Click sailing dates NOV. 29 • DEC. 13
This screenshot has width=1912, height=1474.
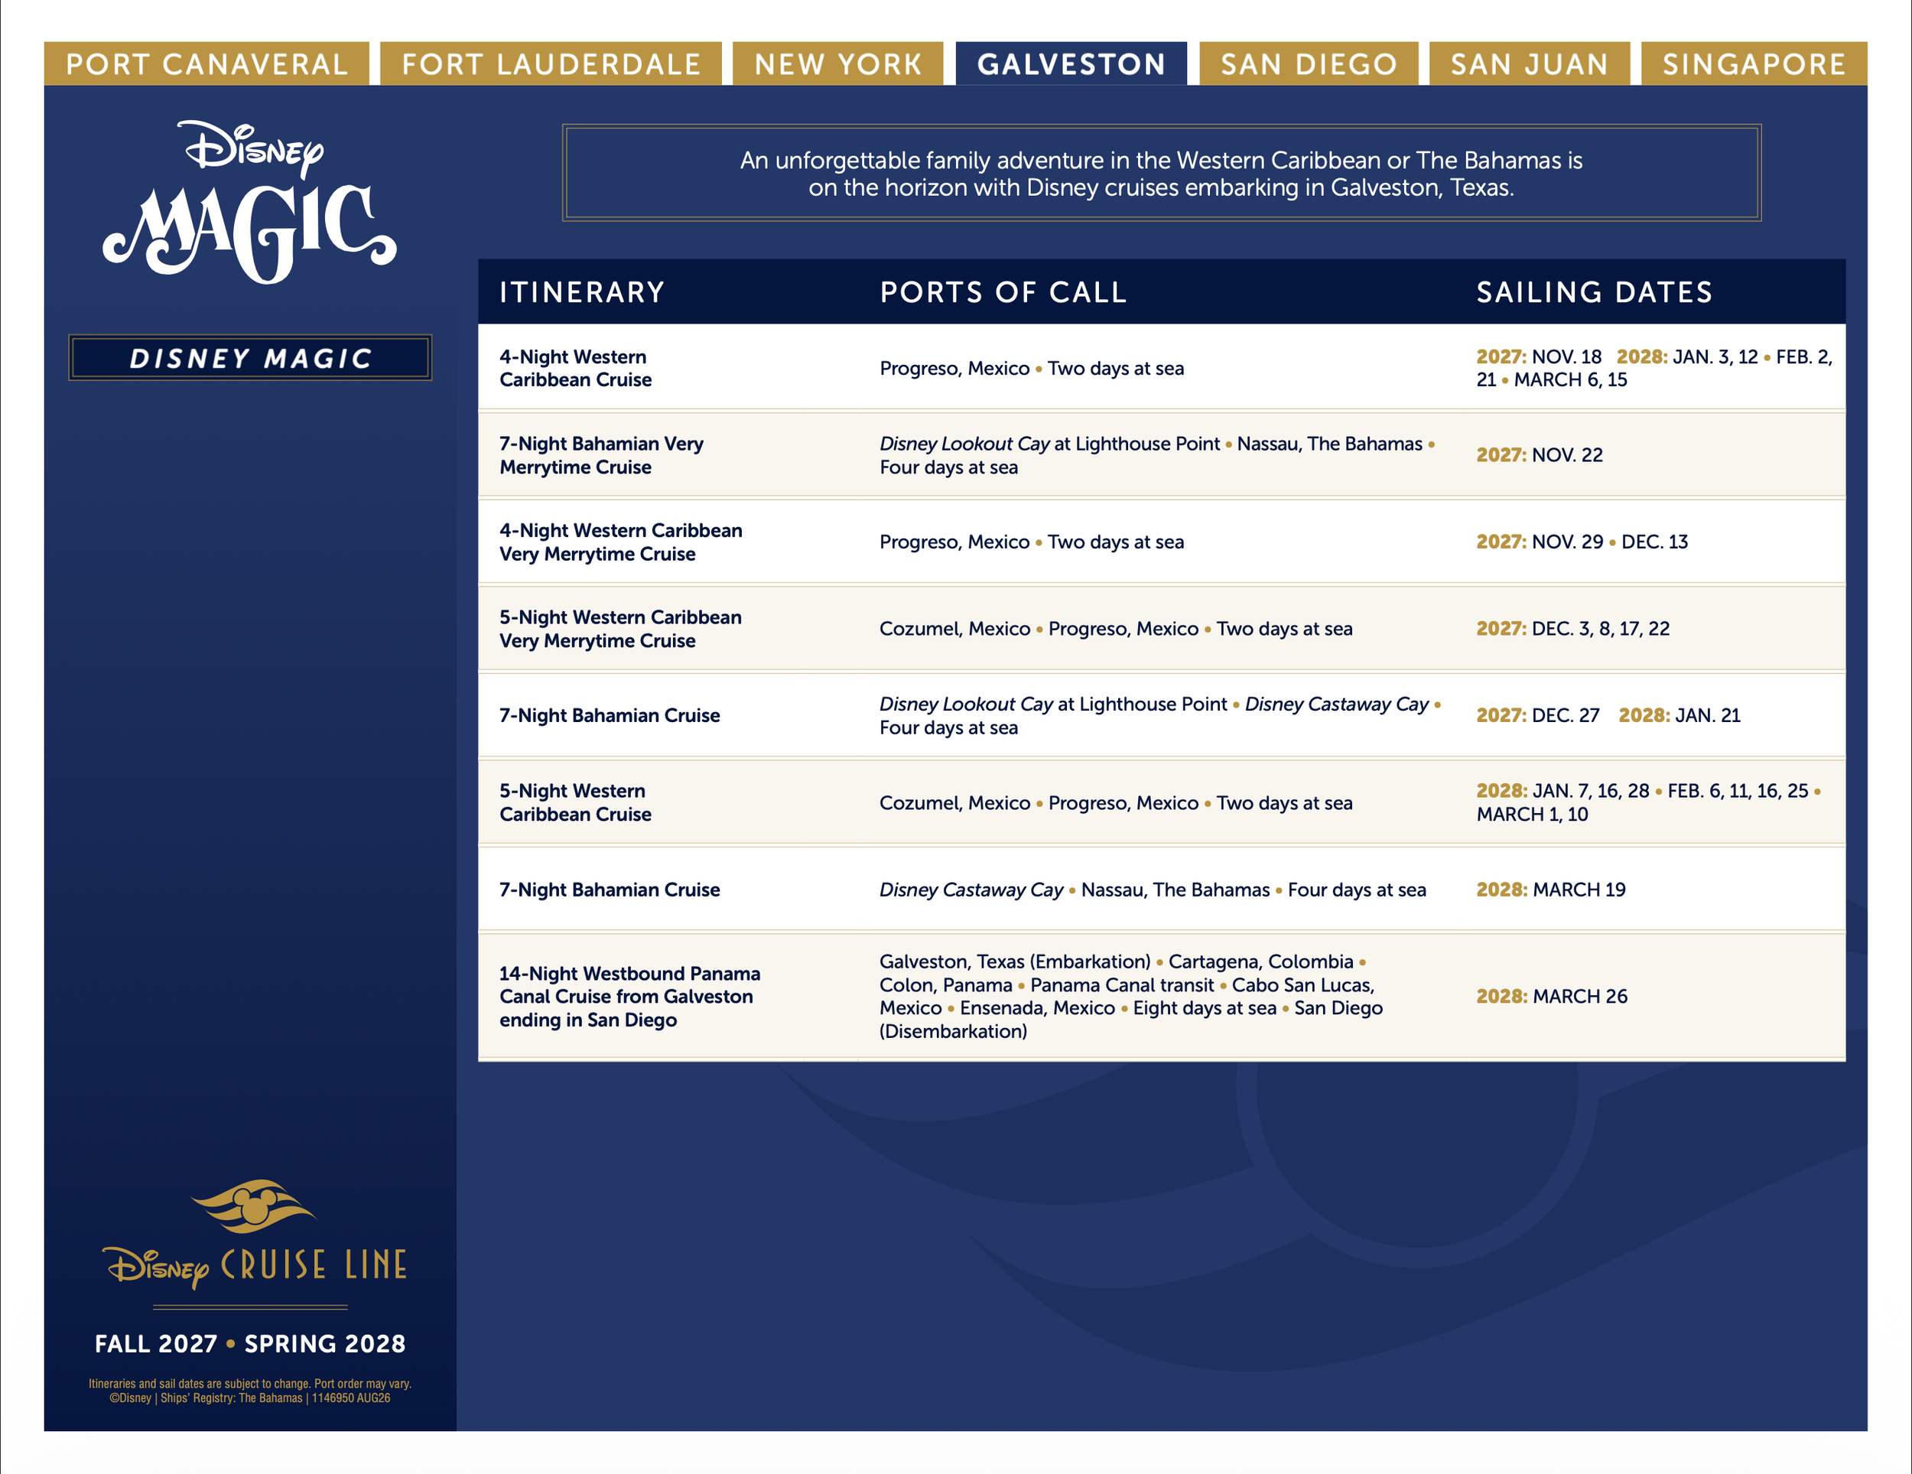(x=1582, y=542)
